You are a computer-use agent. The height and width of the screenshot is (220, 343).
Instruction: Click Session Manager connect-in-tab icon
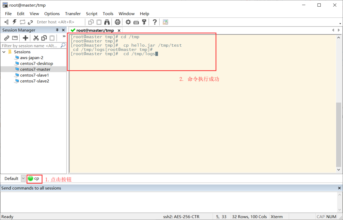(15, 38)
